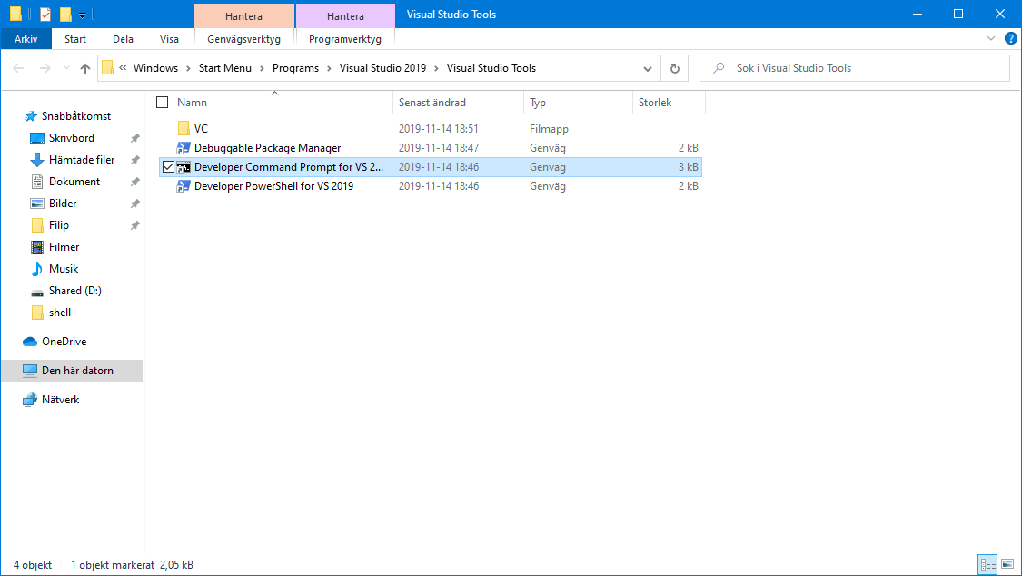
Task: Click Programs in the address breadcrumb
Action: pyautogui.click(x=295, y=68)
